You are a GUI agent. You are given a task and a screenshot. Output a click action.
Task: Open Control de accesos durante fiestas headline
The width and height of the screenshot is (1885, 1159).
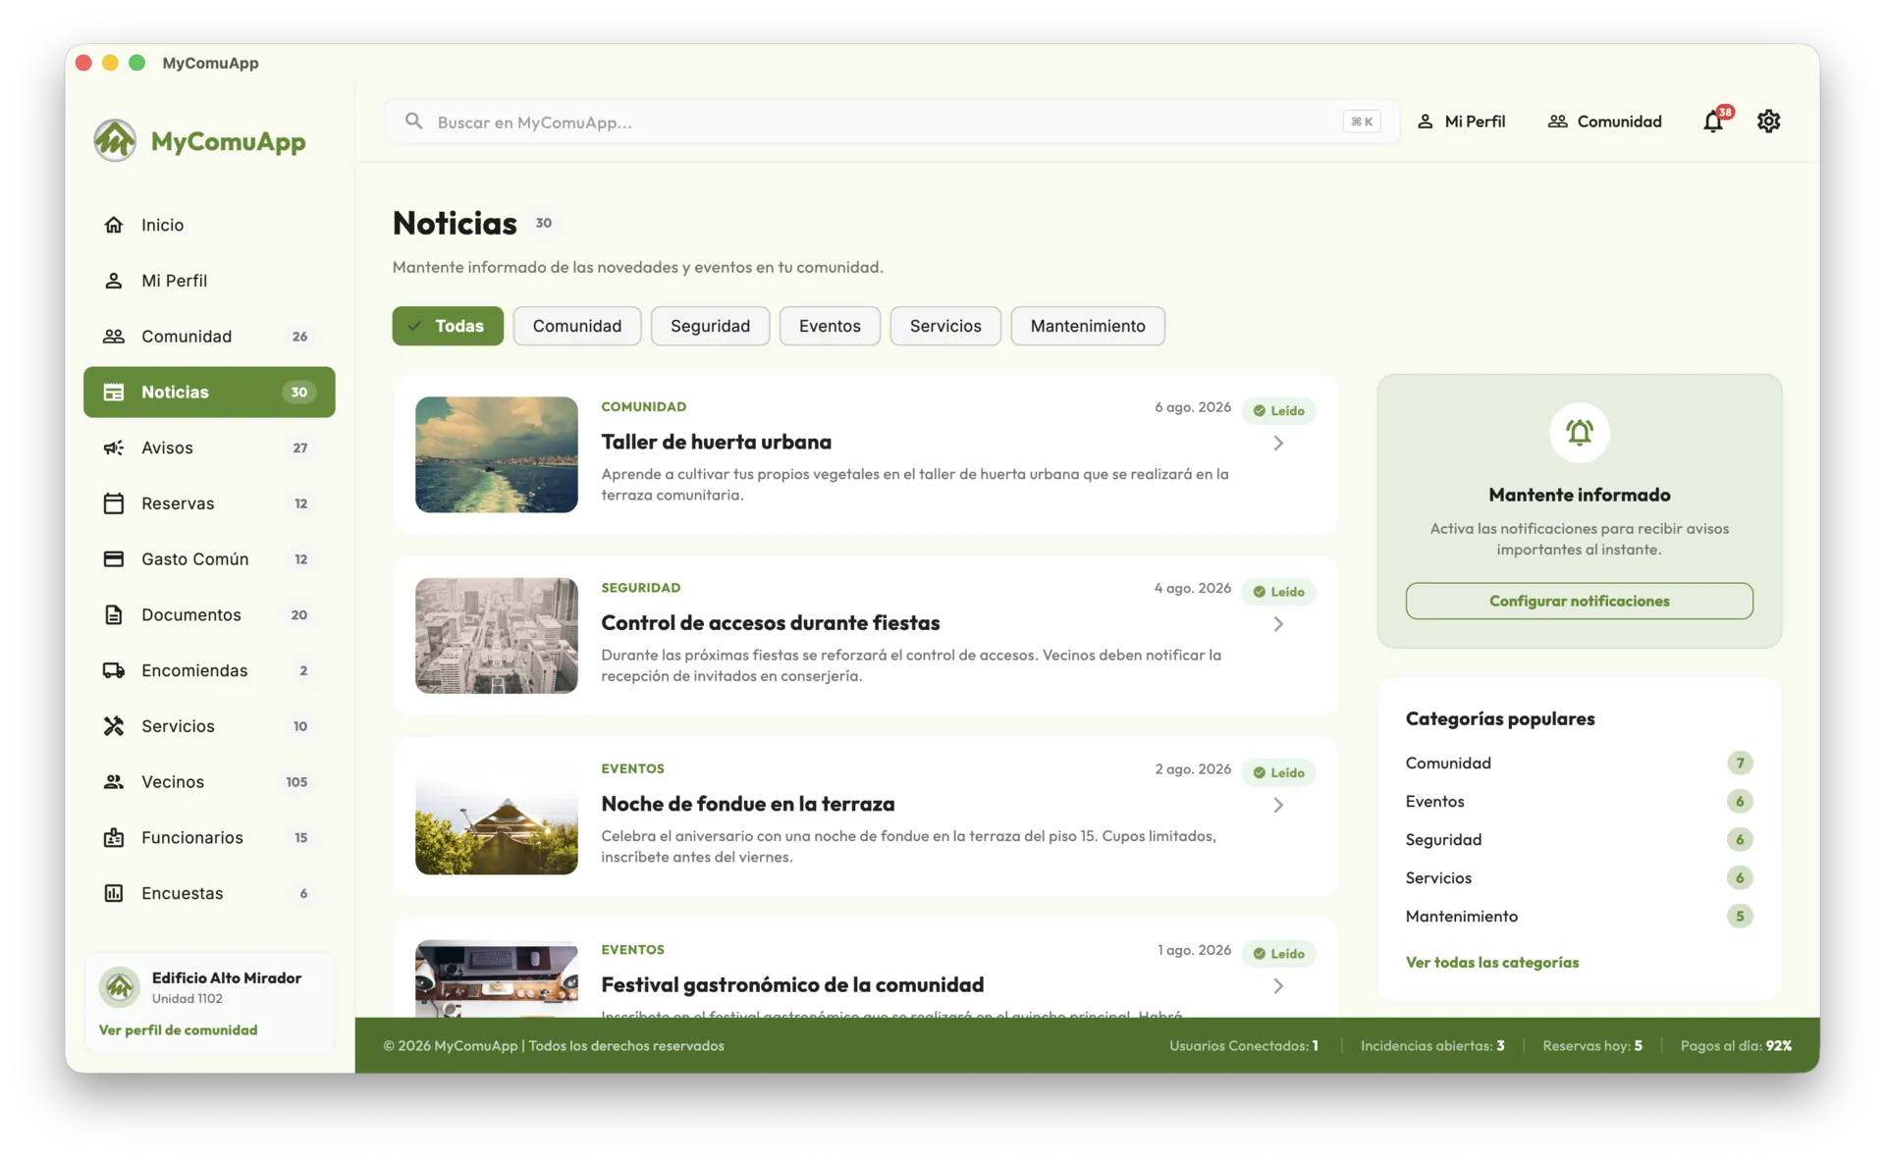[770, 623]
